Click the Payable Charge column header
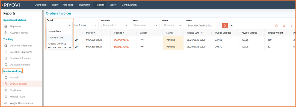The width and height of the screenshot is (296, 107). [249, 33]
